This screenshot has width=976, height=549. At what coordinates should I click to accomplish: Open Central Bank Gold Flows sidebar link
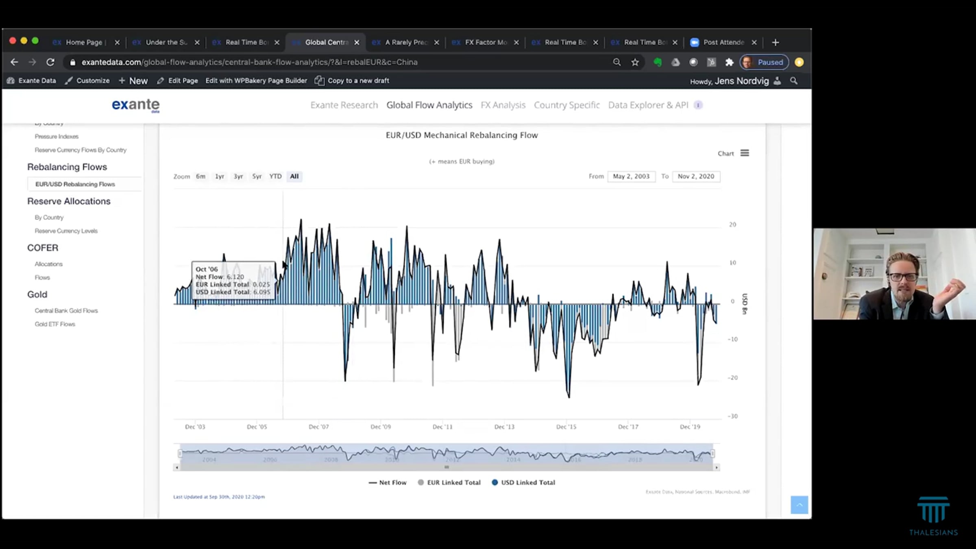point(66,310)
